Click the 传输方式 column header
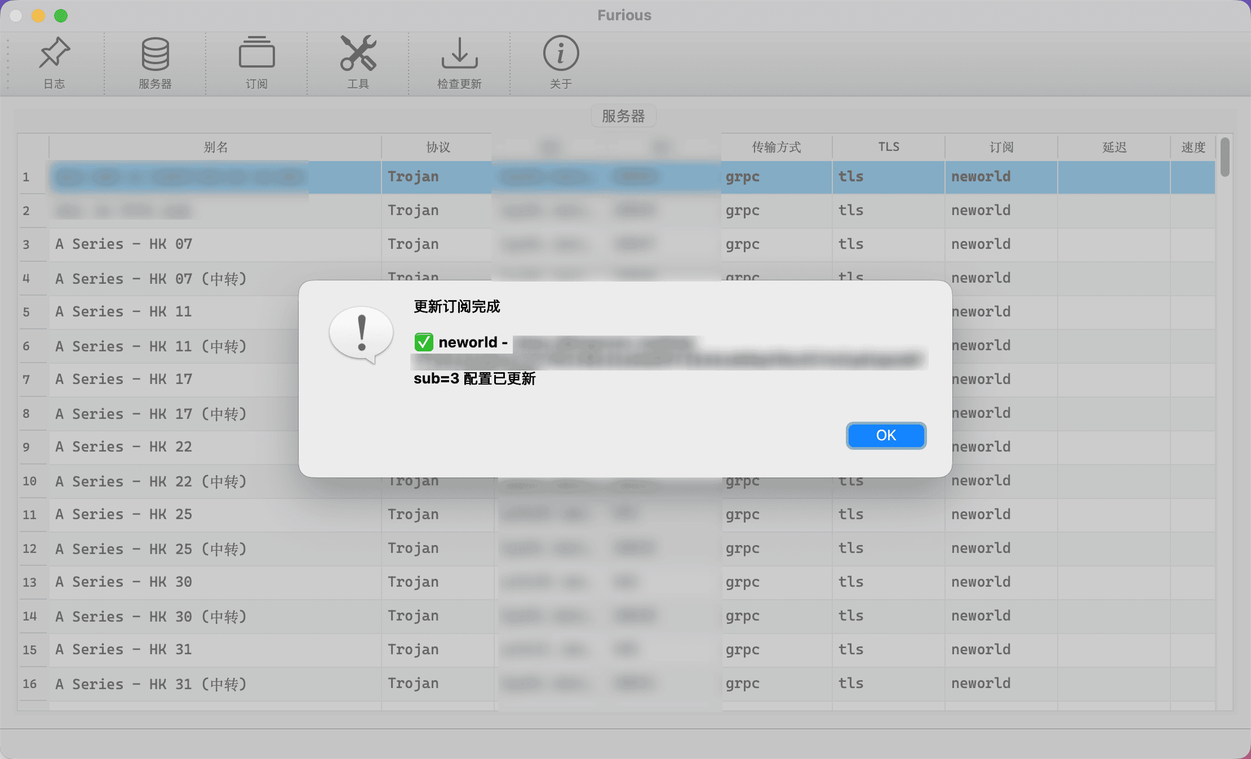 [x=776, y=148]
